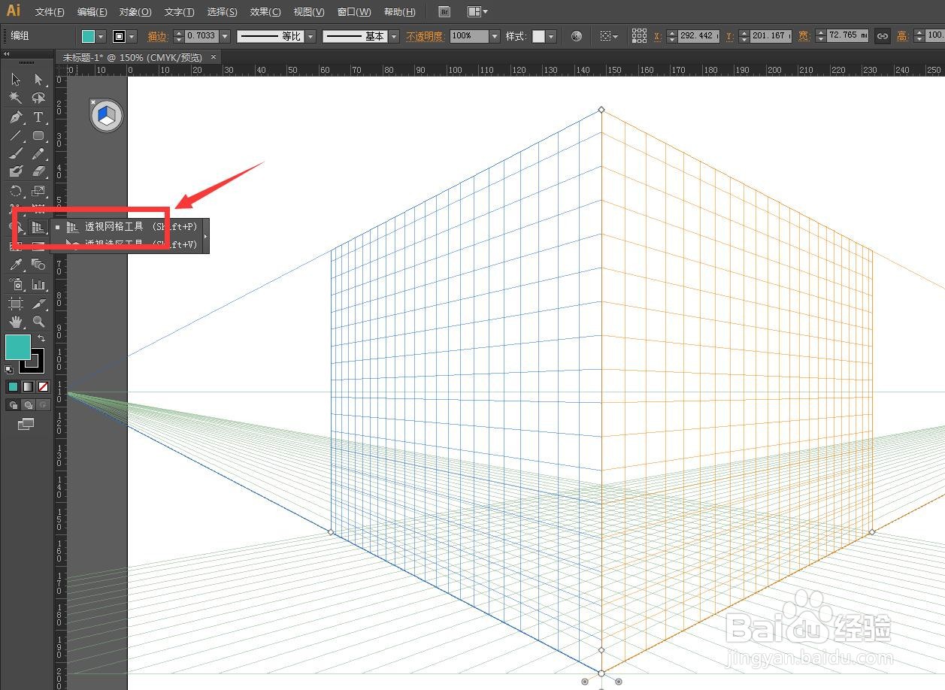This screenshot has width=945, height=690.
Task: Open the 样式 graphic style dropdown
Action: pyautogui.click(x=551, y=36)
